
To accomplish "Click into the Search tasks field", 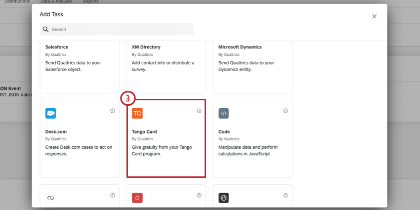I will coord(117,29).
